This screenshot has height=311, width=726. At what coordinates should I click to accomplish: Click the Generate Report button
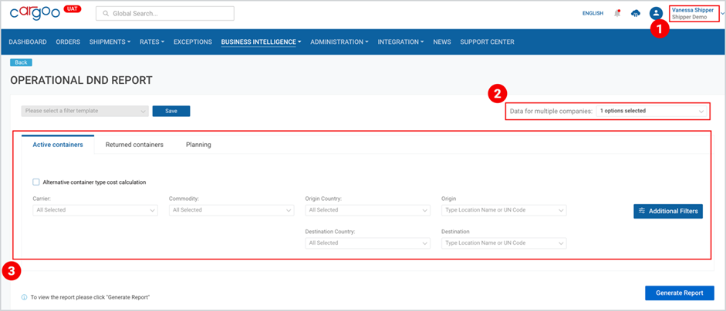coord(679,293)
